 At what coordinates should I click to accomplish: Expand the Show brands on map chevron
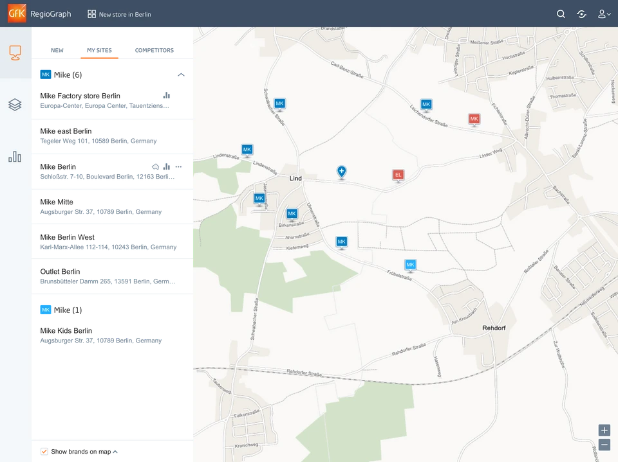click(x=115, y=452)
